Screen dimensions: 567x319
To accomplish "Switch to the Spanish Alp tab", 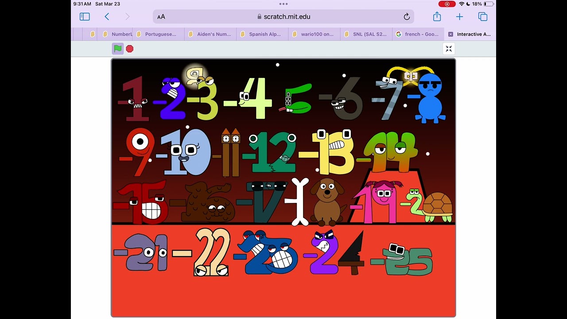I will tap(262, 34).
